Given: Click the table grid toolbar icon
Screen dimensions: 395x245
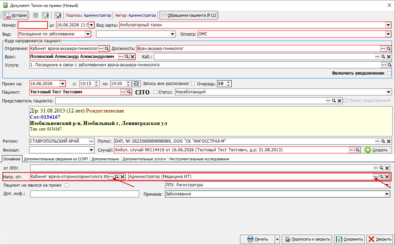Looking at the screenshot, I should (35, 15).
